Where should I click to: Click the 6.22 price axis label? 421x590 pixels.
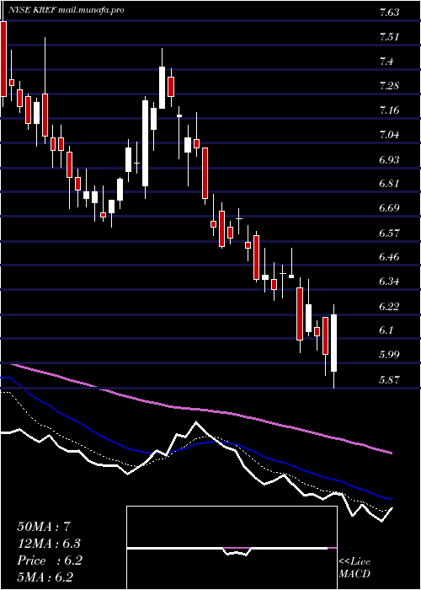coord(389,306)
